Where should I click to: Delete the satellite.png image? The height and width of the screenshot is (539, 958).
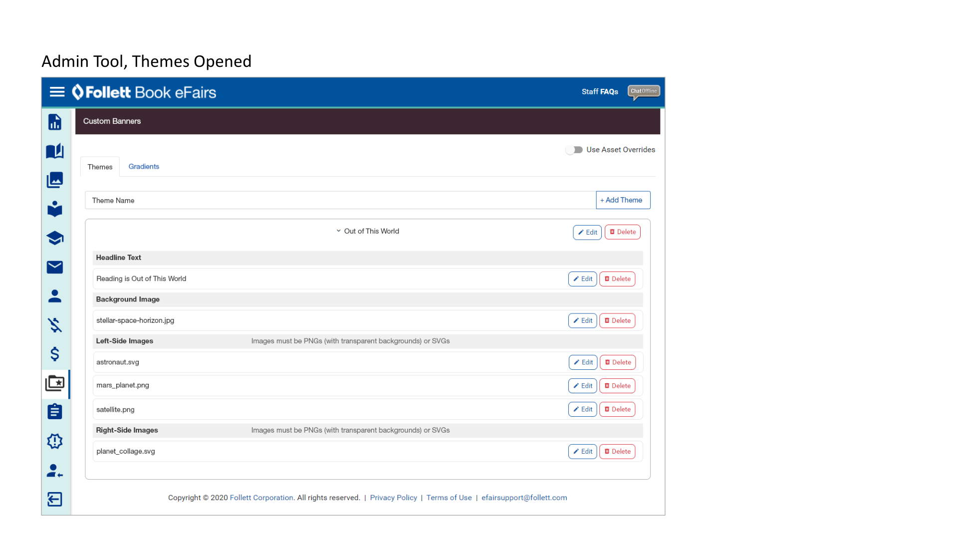coord(617,409)
